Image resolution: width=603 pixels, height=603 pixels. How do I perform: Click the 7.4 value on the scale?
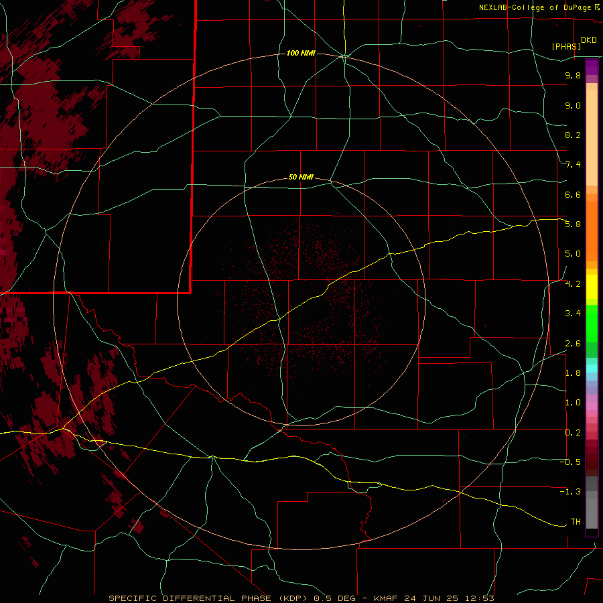coord(573,165)
